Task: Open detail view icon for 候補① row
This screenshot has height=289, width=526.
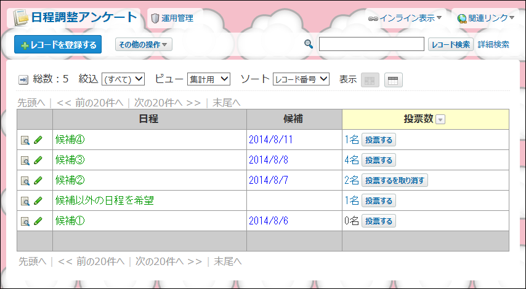Action: 25,221
